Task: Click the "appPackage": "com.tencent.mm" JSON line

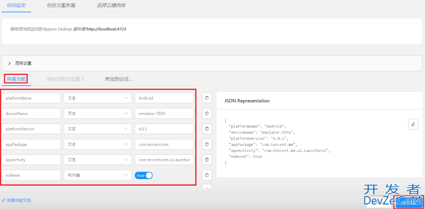Action: pyautogui.click(x=264, y=145)
